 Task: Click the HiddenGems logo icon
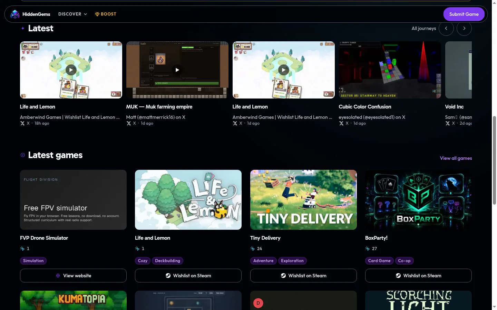tap(15, 14)
